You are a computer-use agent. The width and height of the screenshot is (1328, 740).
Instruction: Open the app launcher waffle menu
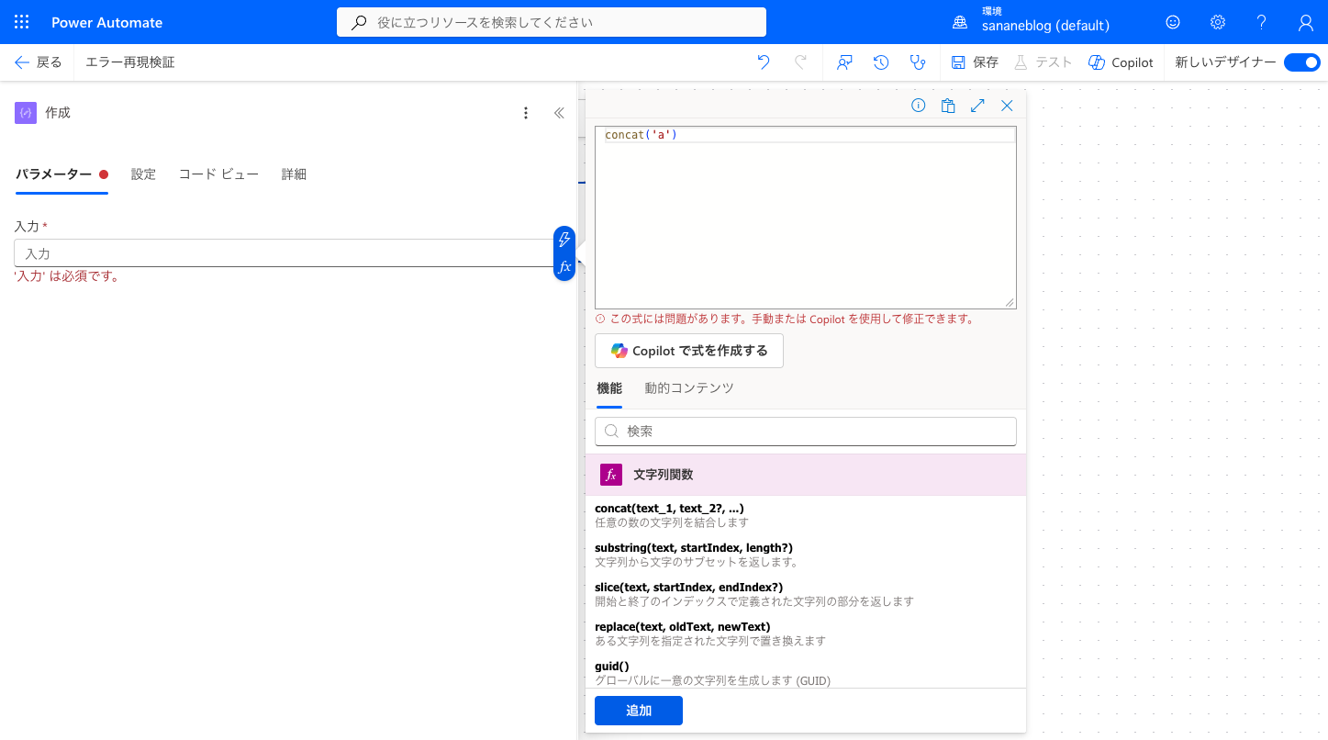(x=22, y=22)
